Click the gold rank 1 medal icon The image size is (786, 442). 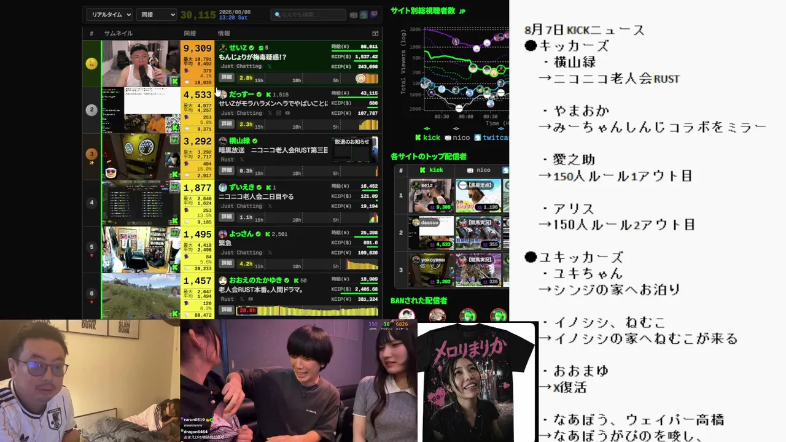point(91,63)
